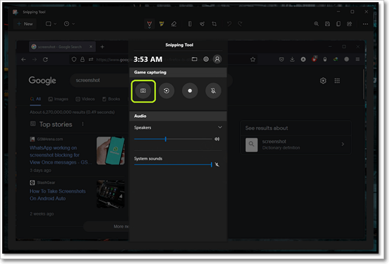Image resolution: width=389 pixels, height=264 pixels.
Task: Open the Game Bar captures folder icon
Action: (x=194, y=59)
